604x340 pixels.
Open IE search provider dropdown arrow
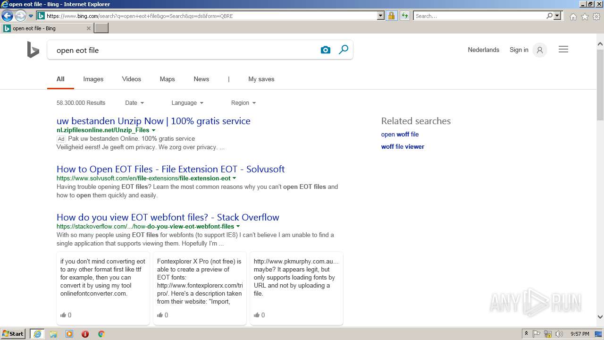pos(557,16)
